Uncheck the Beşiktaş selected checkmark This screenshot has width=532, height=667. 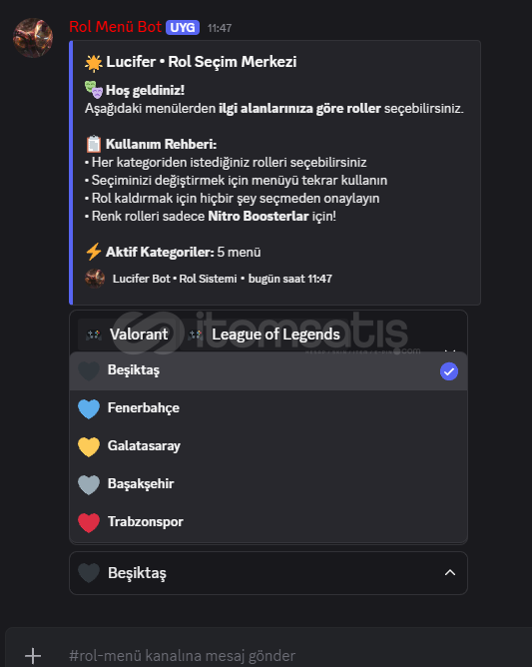pyautogui.click(x=448, y=371)
